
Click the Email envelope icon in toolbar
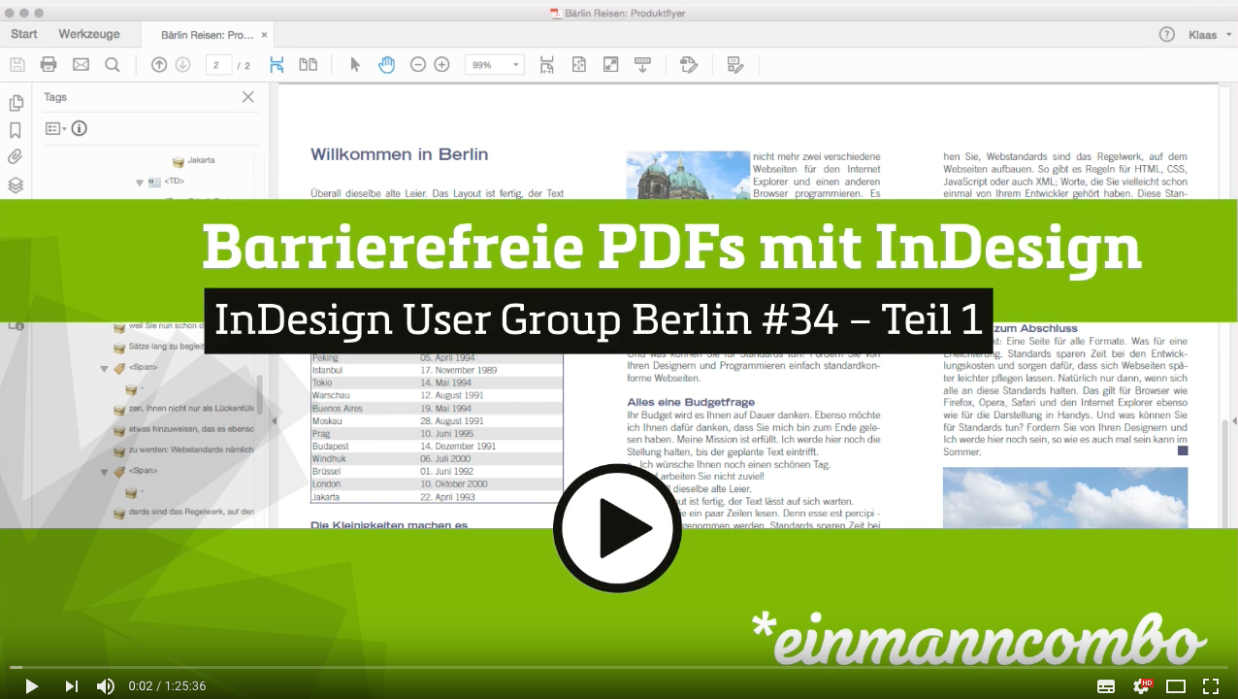(x=81, y=65)
